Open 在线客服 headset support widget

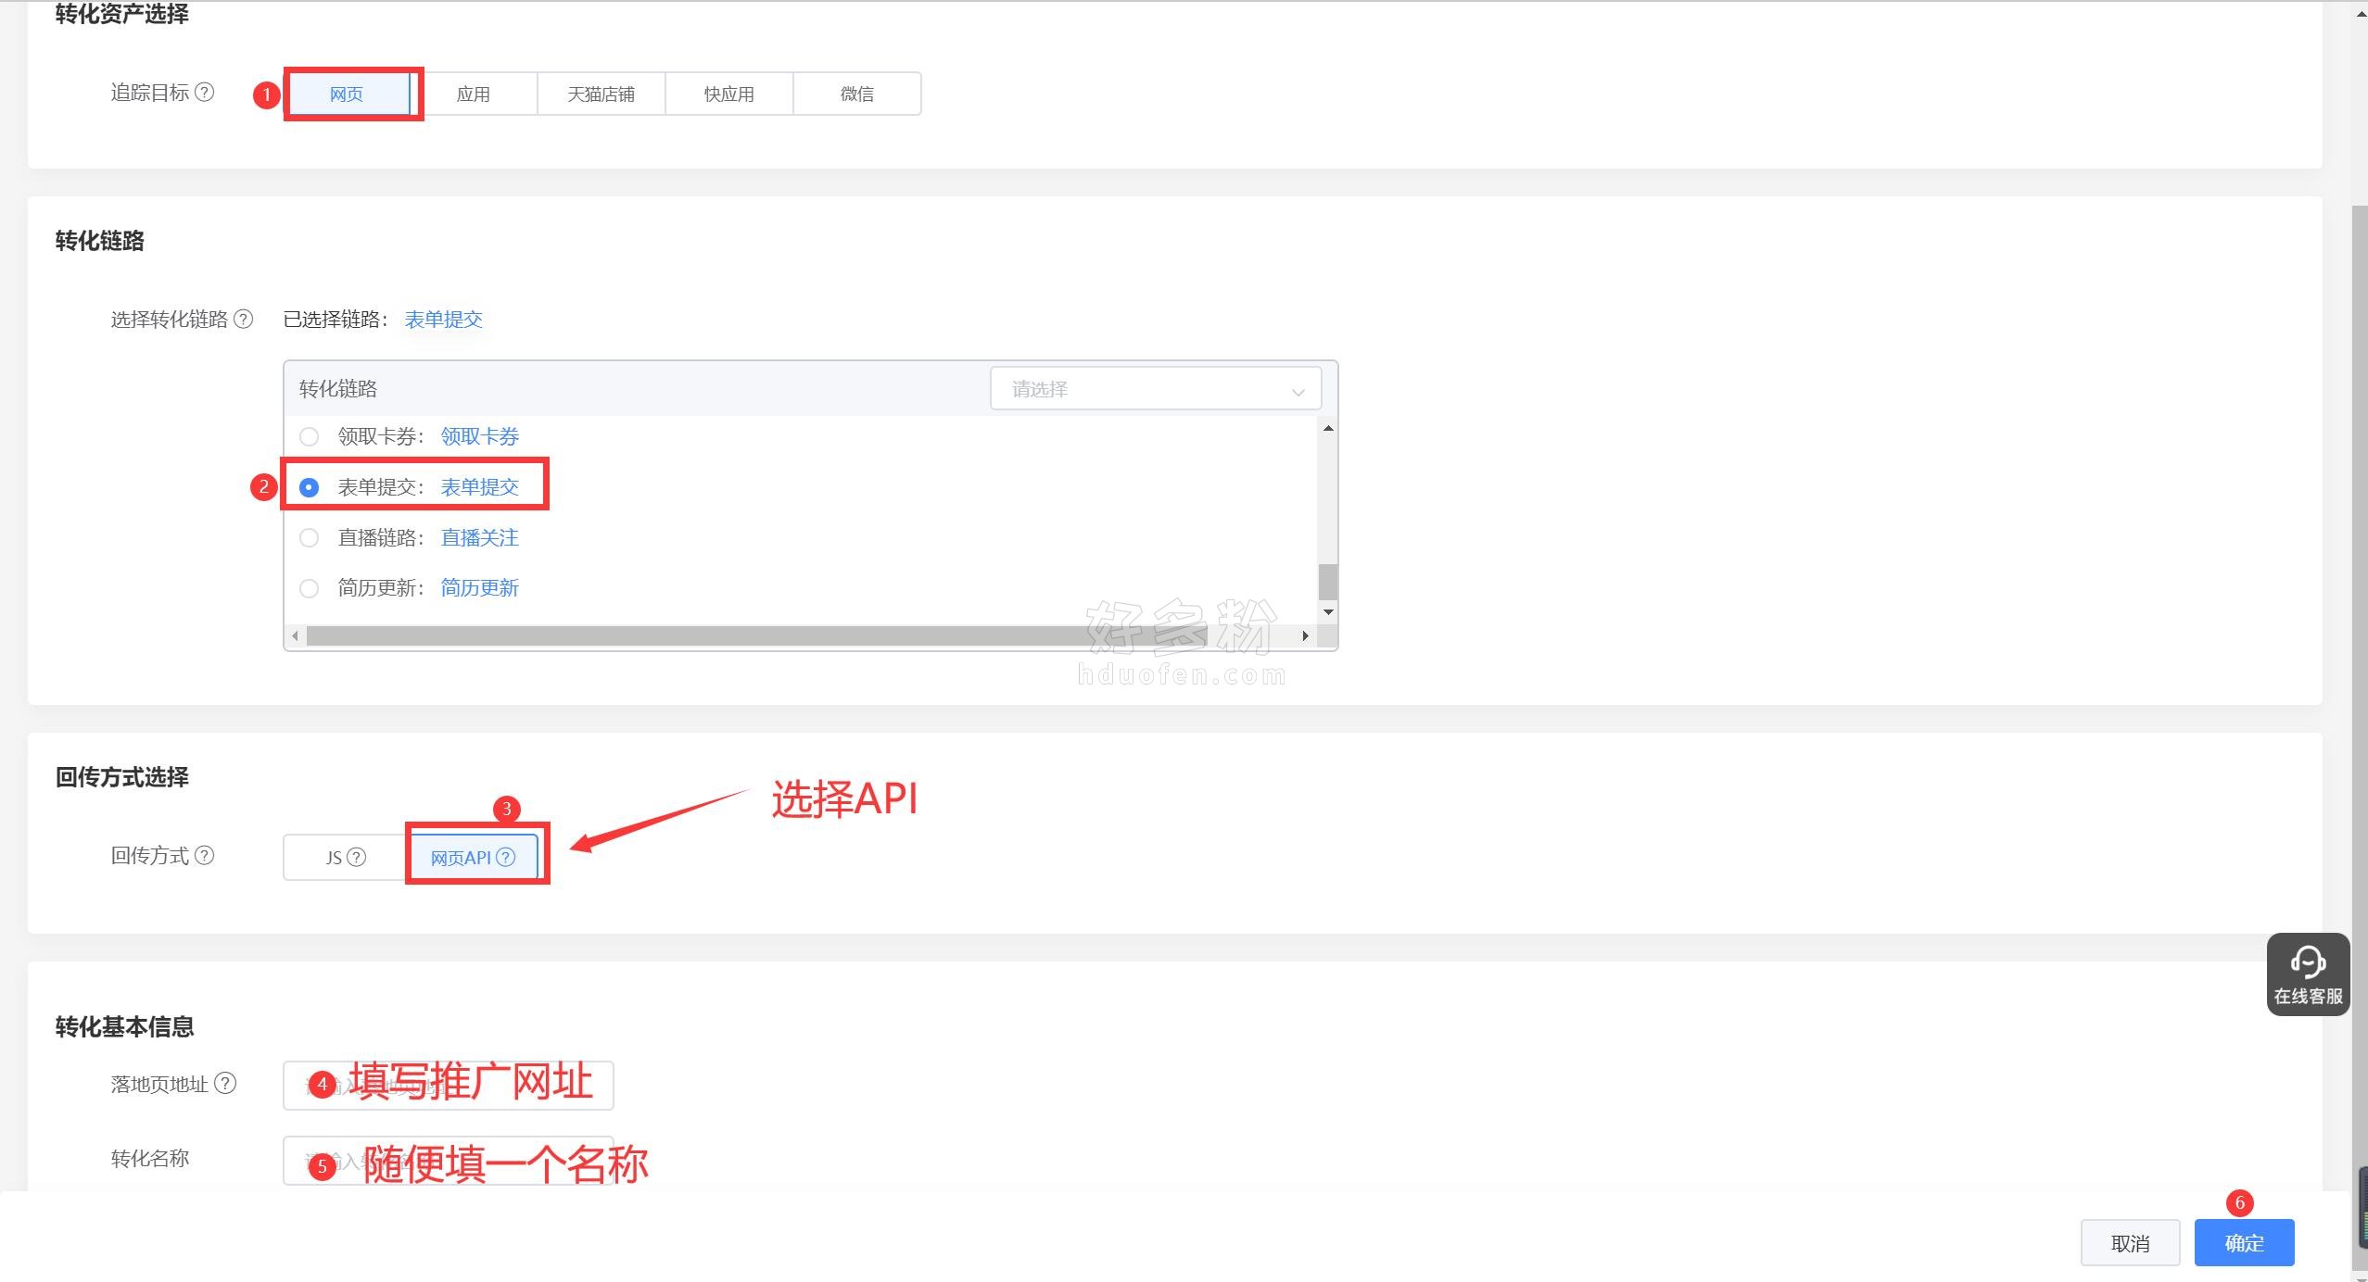pyautogui.click(x=2308, y=974)
